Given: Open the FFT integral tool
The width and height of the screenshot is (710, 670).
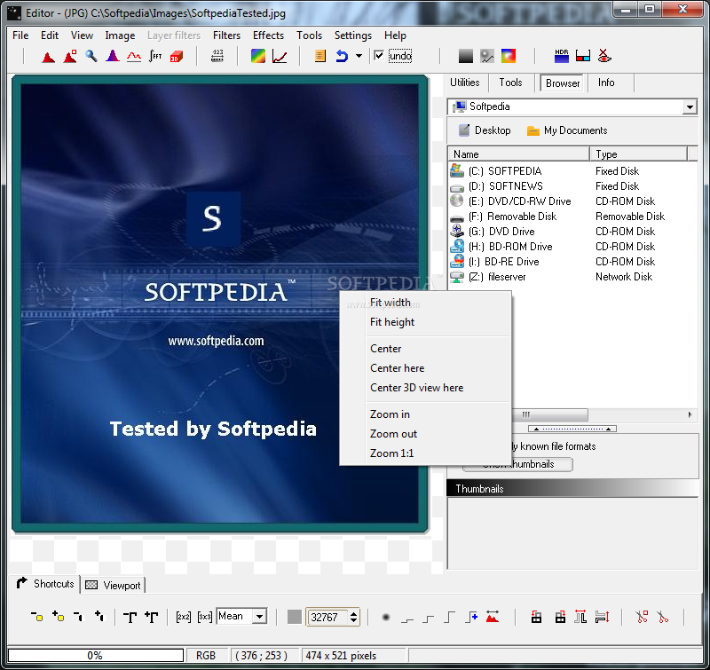Looking at the screenshot, I should pyautogui.click(x=155, y=57).
